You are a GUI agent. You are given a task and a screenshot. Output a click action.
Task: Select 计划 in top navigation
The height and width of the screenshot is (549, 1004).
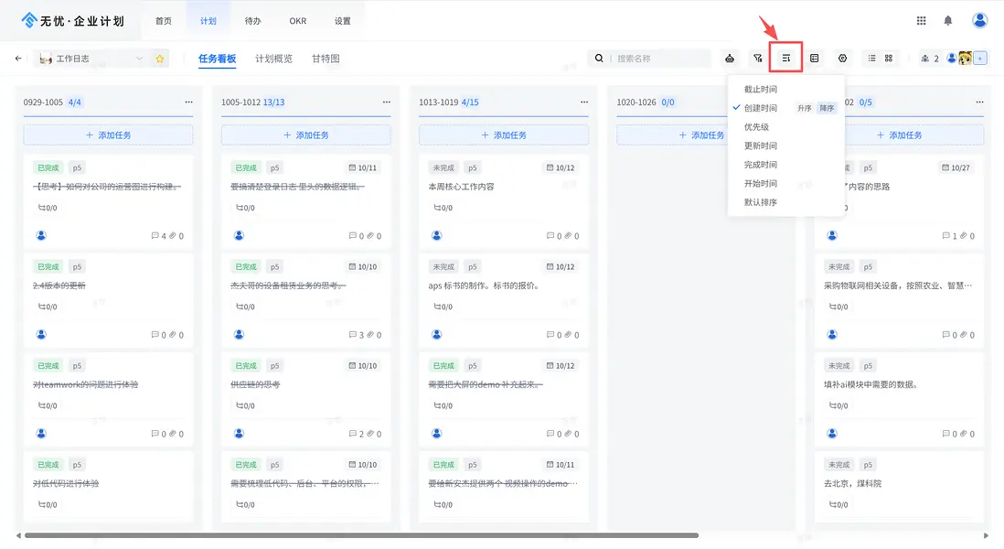[x=208, y=20]
